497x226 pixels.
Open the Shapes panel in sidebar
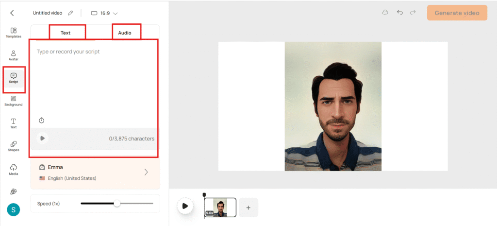13,146
